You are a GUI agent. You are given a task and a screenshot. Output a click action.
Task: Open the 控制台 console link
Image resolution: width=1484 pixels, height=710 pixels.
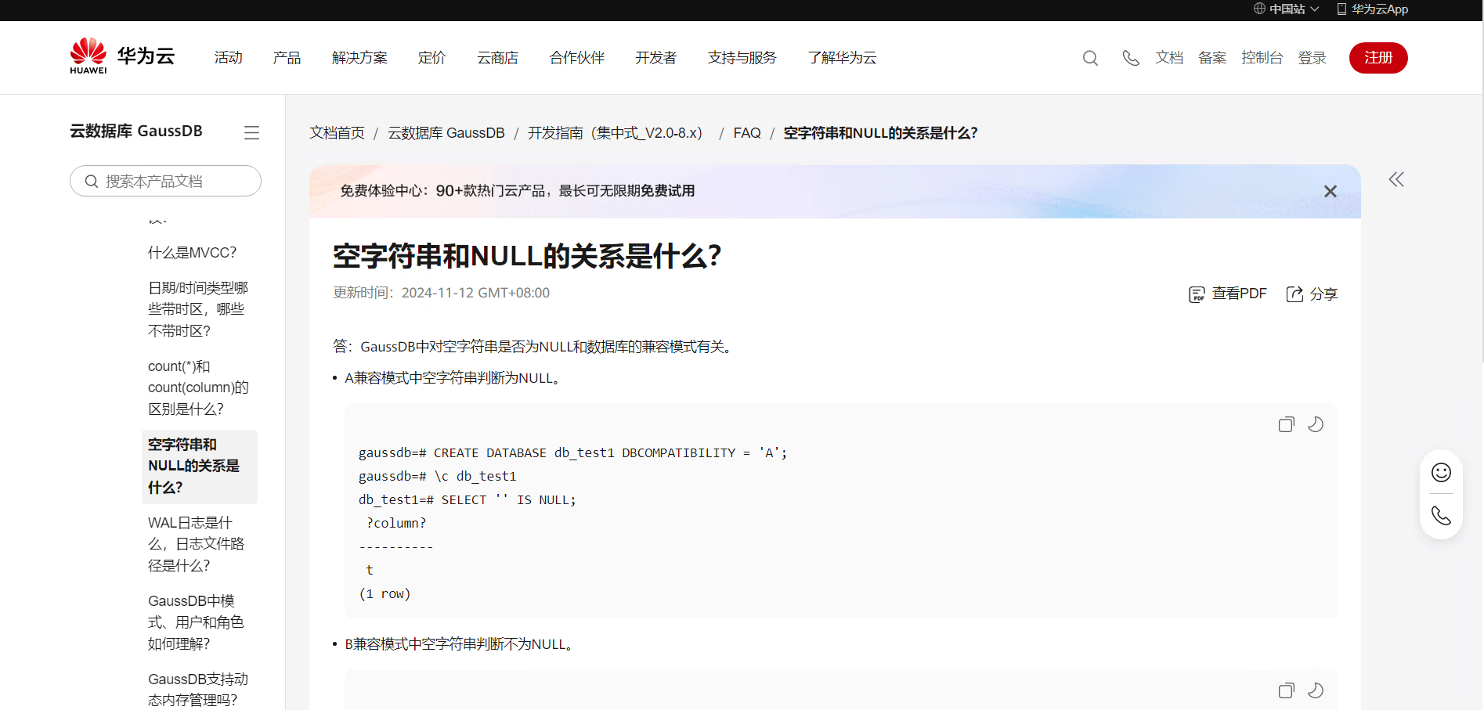[1262, 58]
